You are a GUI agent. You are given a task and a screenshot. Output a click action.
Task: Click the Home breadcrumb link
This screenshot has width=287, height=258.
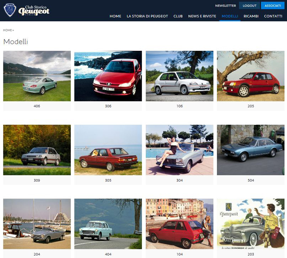tap(7, 30)
